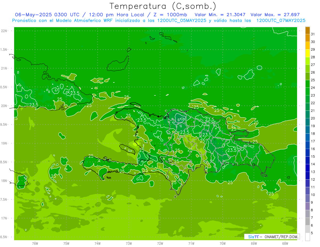This screenshot has width=320, height=247.
Task: Click the '19N' latitude axis label
Action: click(4, 143)
